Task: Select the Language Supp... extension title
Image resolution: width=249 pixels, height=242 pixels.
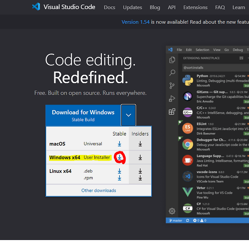Action: (210, 156)
